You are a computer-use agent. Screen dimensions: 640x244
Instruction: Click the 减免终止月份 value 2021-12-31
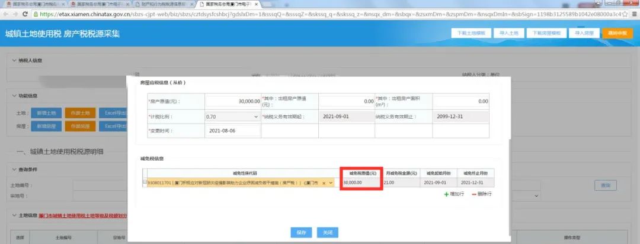[472, 183]
